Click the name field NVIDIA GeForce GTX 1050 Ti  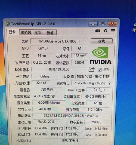59,41
